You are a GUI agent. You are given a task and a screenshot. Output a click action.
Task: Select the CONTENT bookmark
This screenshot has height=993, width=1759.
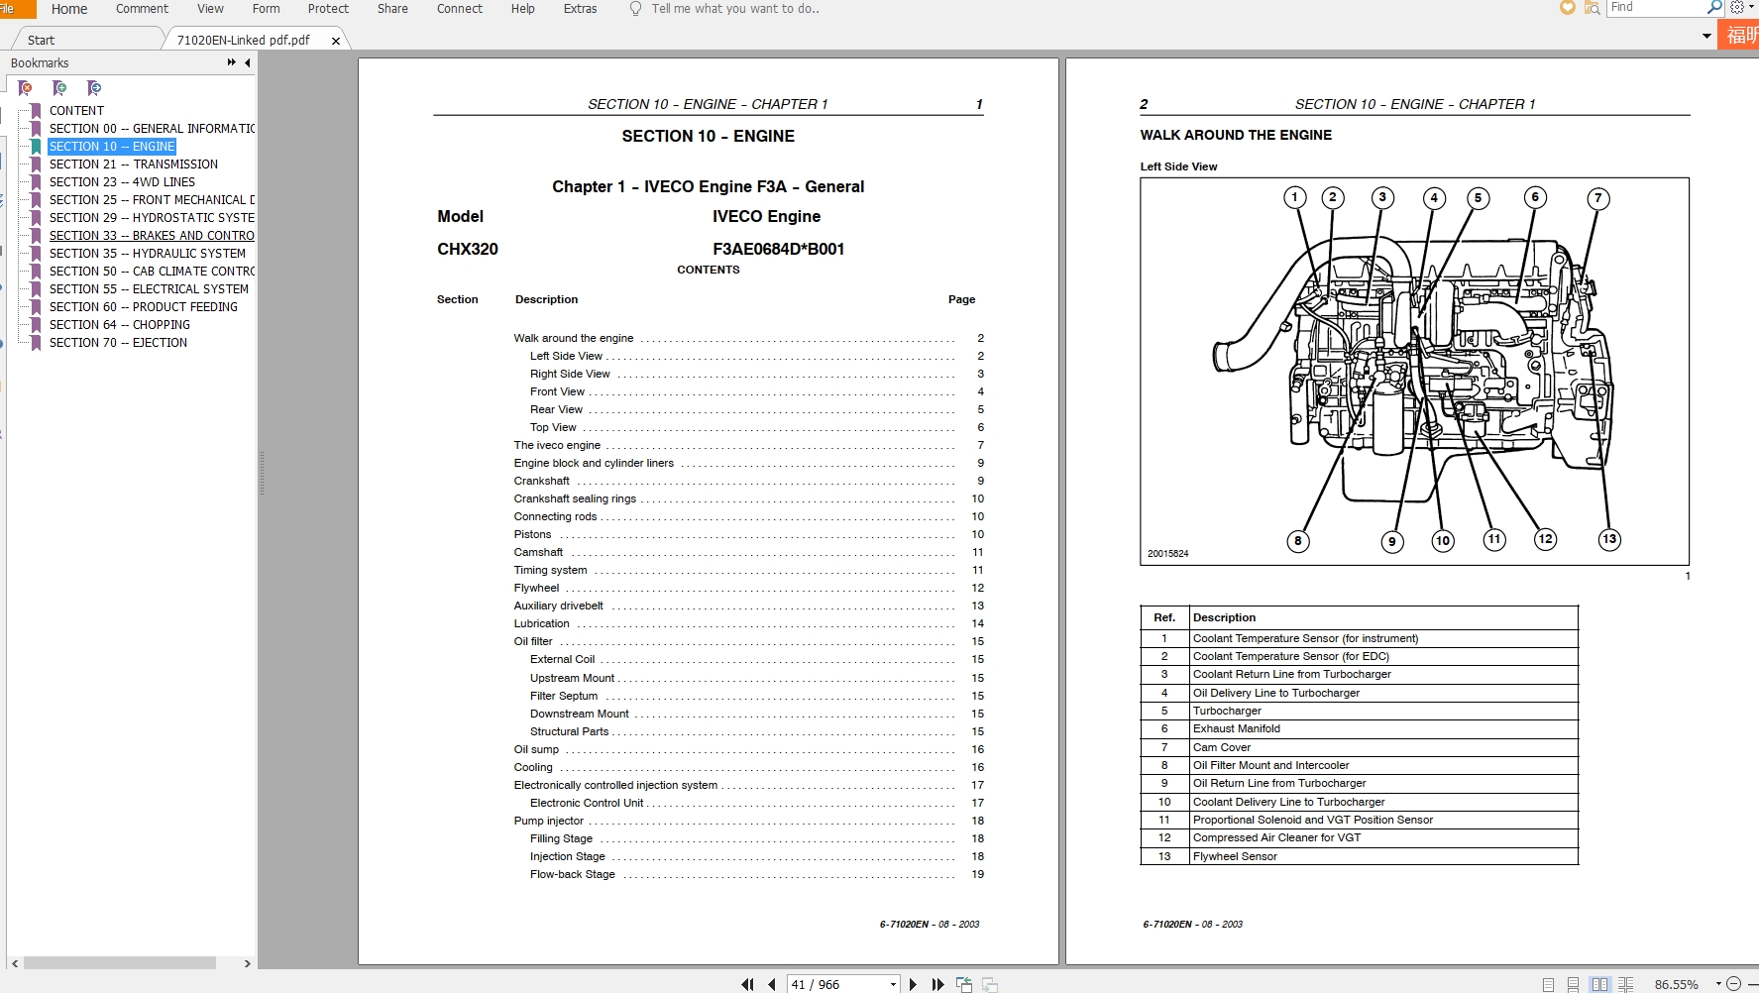[76, 111]
